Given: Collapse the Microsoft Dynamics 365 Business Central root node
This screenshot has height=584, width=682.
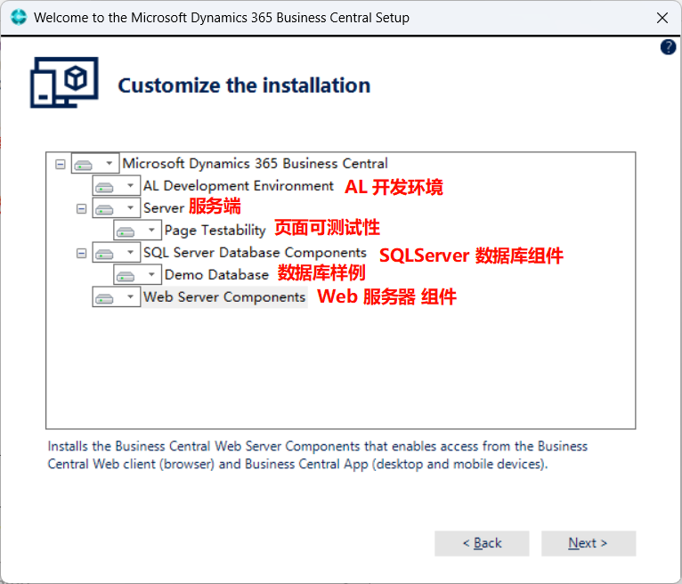Looking at the screenshot, I should 61,164.
